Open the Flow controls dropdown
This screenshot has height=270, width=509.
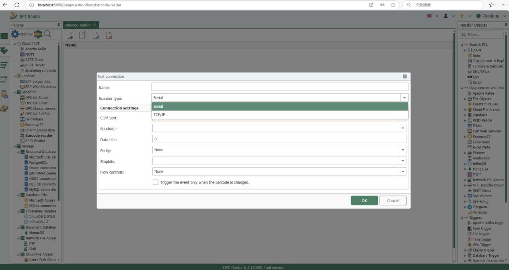tap(402, 172)
